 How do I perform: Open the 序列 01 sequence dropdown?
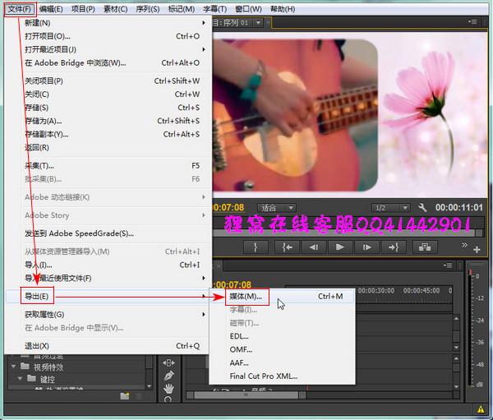pyautogui.click(x=258, y=23)
